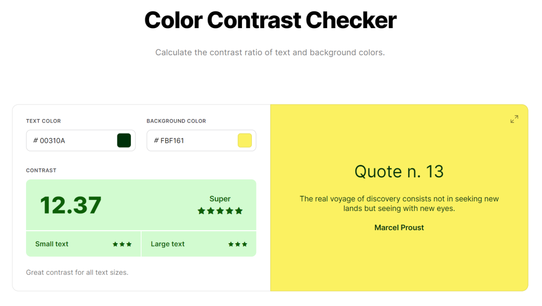The height and width of the screenshot is (306, 542).
Task: Select the Large text result label
Action: coord(168,244)
